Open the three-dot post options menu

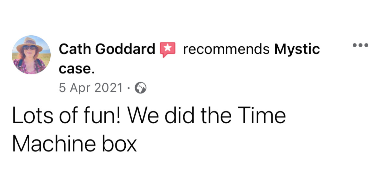(360, 46)
